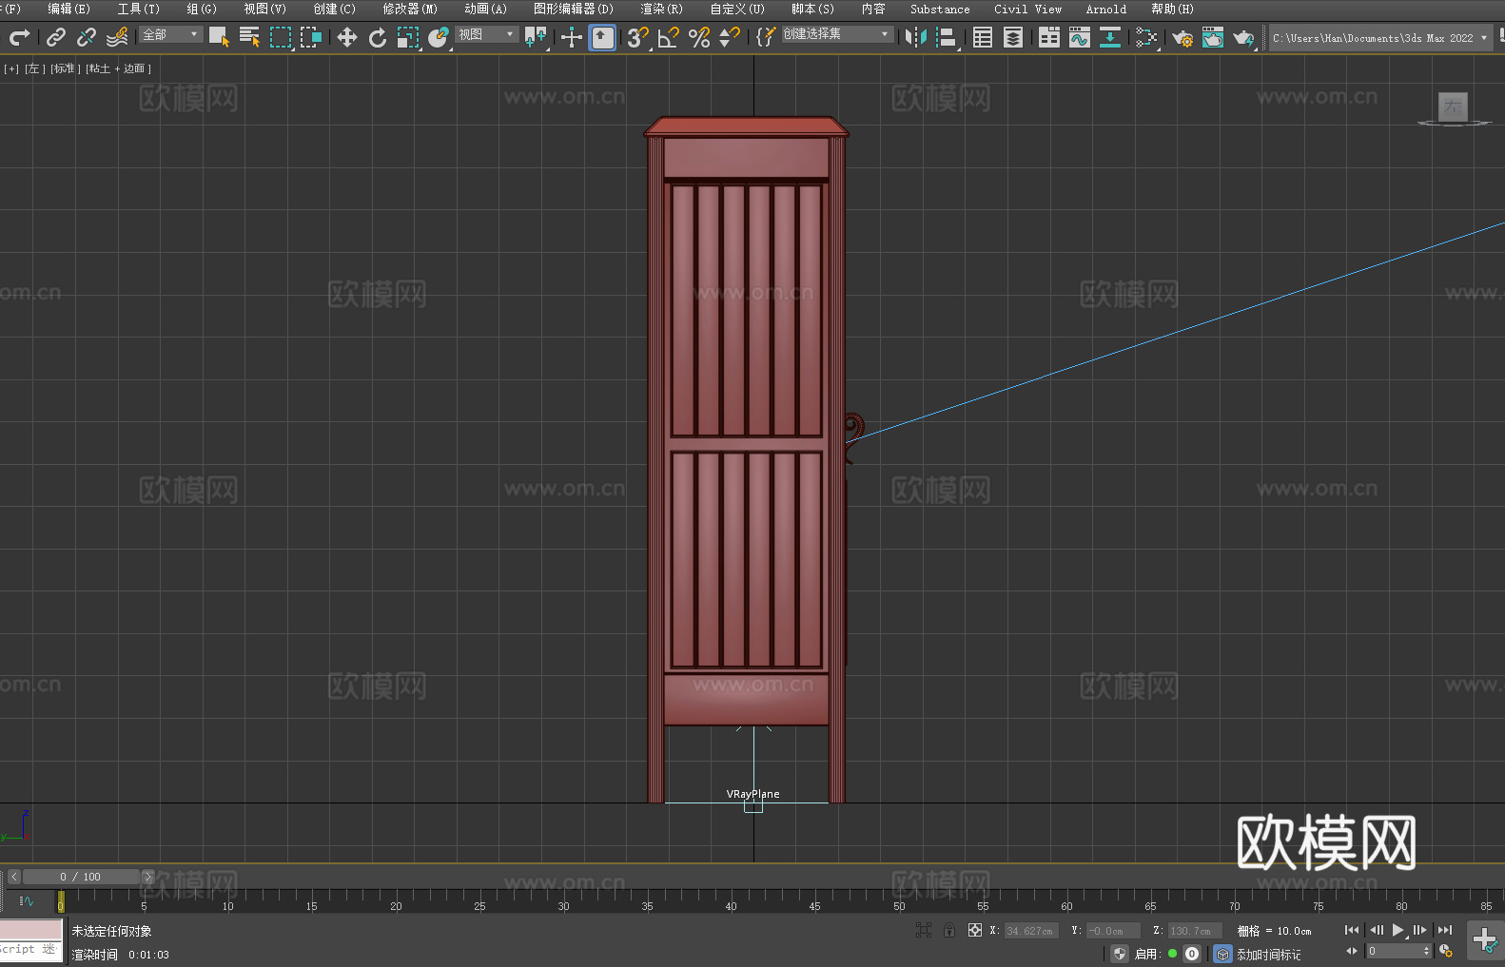Open viewport [标准] shading quality menu

coord(64,68)
